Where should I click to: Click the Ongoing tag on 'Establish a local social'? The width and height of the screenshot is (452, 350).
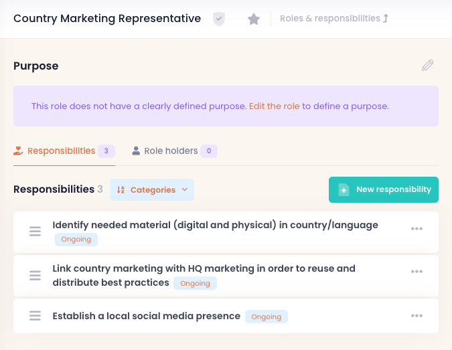[266, 317]
